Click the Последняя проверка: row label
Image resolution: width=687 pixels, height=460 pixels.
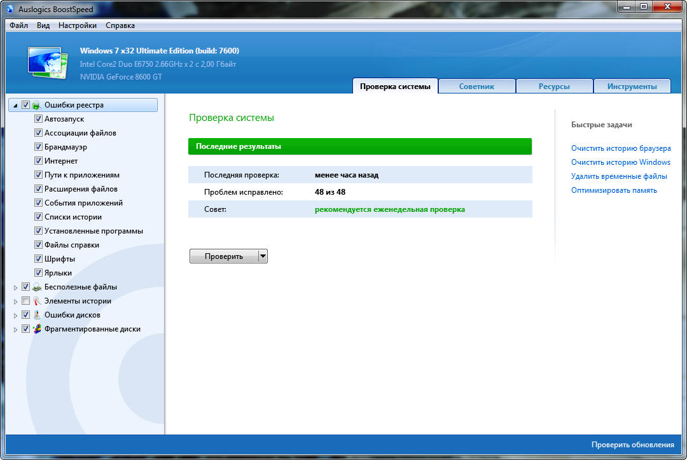pos(242,175)
